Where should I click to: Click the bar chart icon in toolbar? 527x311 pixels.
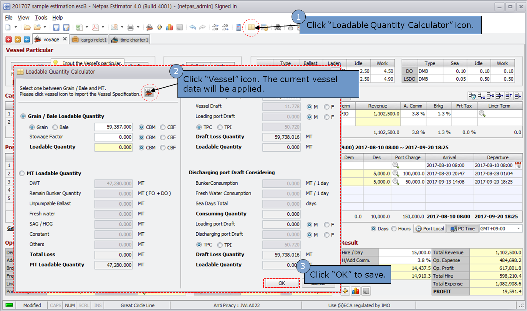169,28
